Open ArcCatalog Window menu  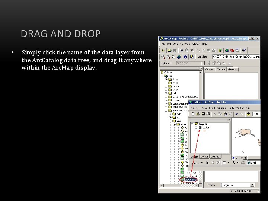(196, 44)
